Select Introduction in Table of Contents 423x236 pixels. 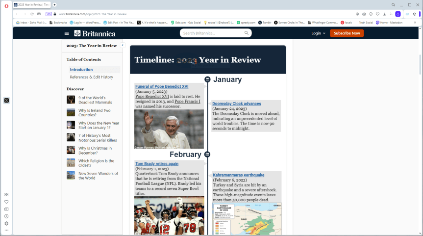pyautogui.click(x=81, y=69)
